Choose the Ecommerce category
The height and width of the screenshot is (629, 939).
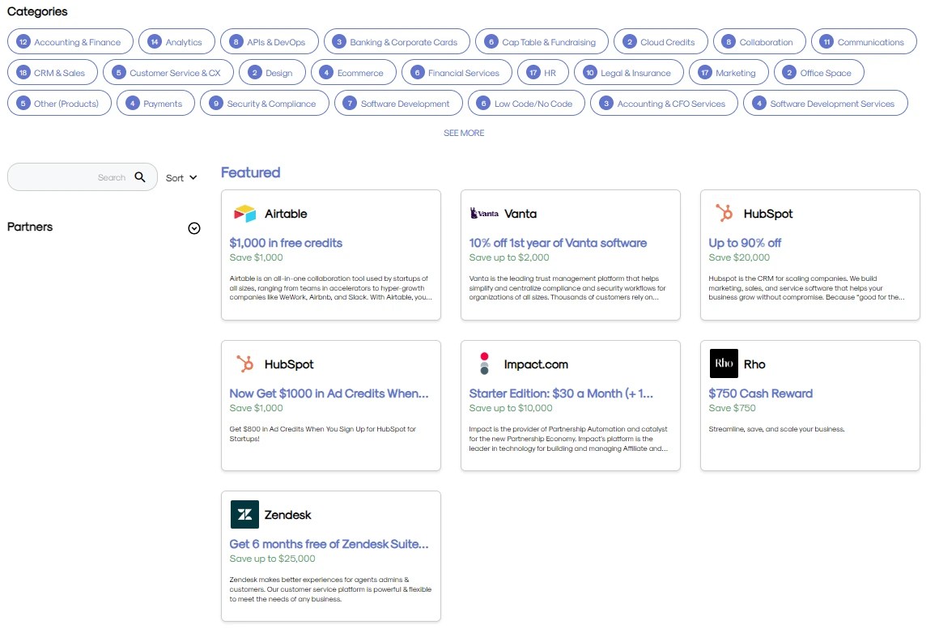coord(353,73)
